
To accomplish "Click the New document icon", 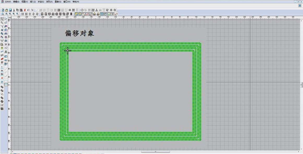I will tap(3, 10).
